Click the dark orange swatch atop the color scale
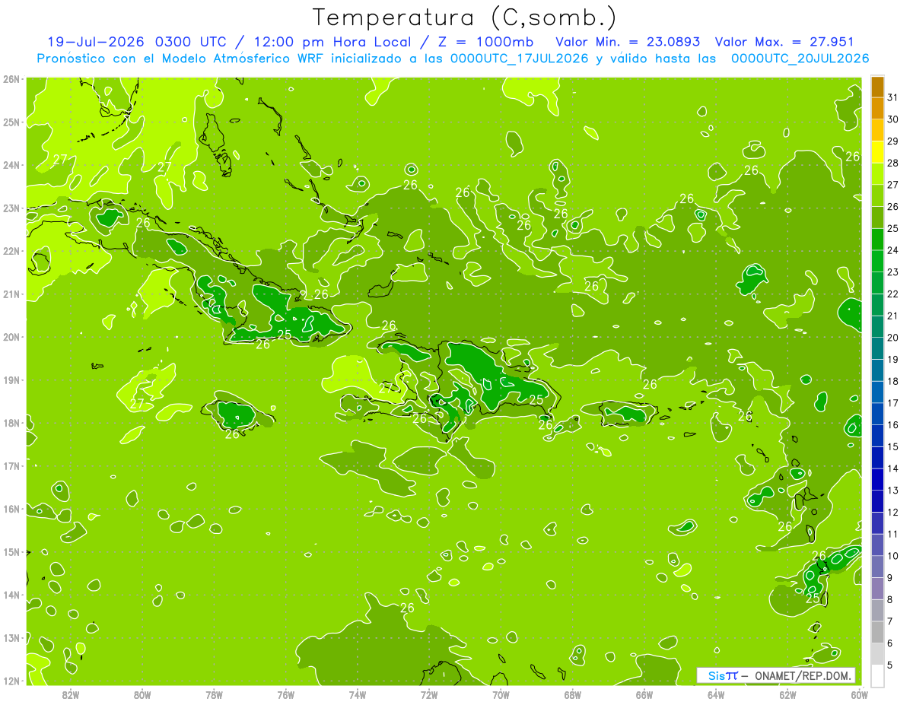Screen dimensions: 913x705 [x=877, y=87]
